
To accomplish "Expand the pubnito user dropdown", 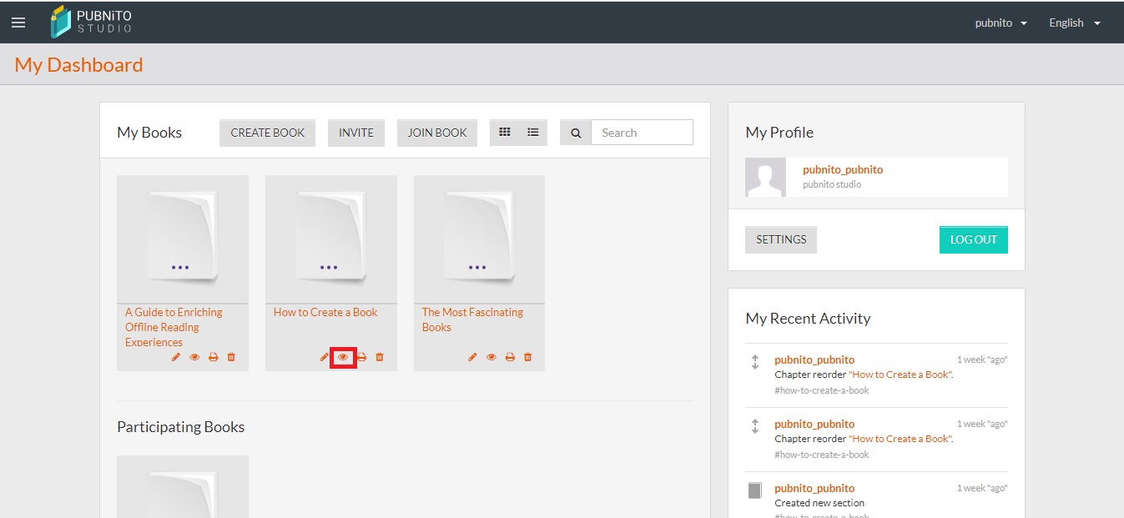I will click(1001, 23).
